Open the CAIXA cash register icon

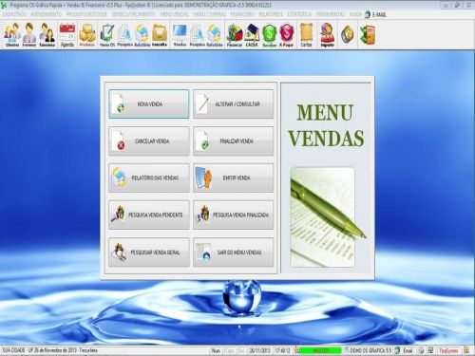coord(252,35)
